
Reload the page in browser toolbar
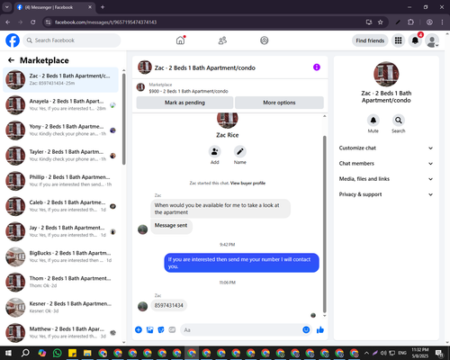[33, 22]
